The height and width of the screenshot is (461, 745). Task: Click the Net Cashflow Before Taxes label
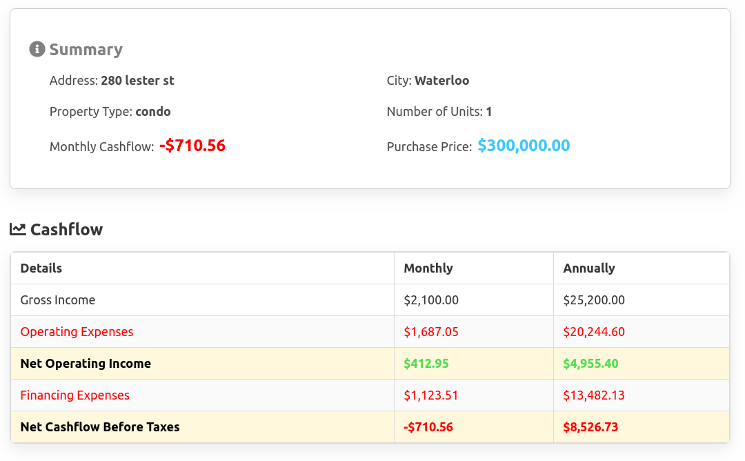[x=100, y=427]
